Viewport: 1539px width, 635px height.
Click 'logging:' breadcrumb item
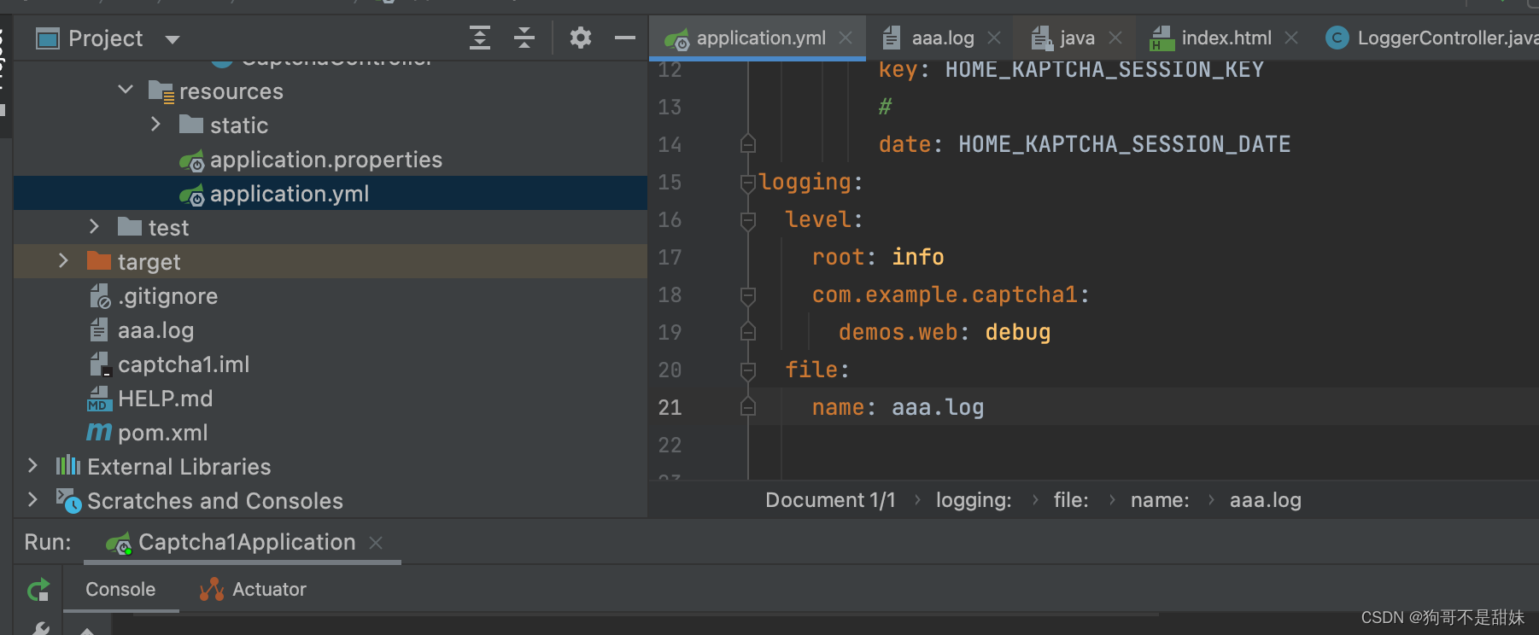tap(974, 500)
